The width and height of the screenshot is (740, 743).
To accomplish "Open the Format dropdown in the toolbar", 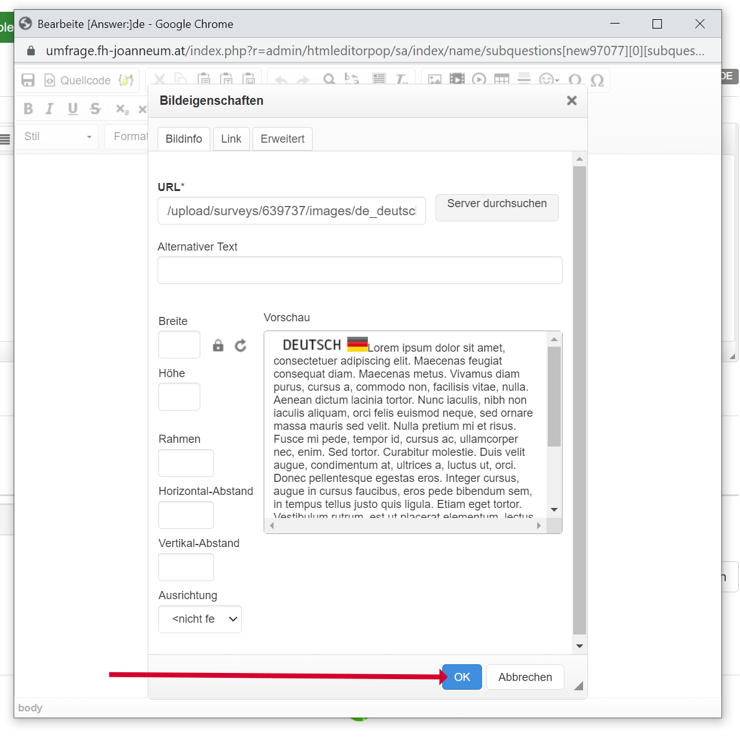I will tap(129, 136).
